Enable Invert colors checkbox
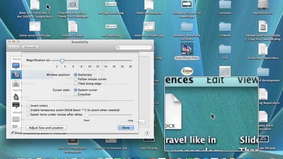Image resolution: width=283 pixels, height=159 pixels. (28, 106)
